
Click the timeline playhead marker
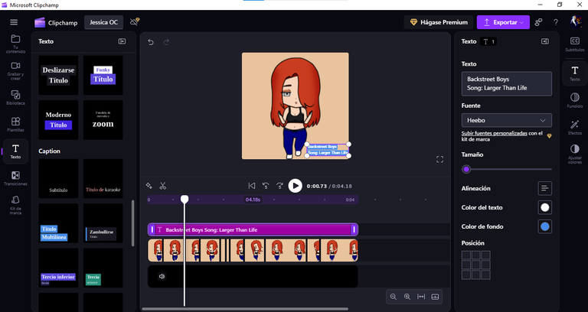(x=185, y=200)
